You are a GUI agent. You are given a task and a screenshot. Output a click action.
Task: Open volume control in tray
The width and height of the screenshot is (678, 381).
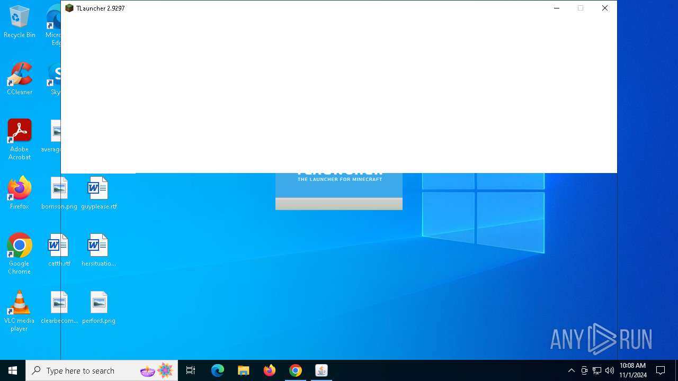(x=610, y=370)
